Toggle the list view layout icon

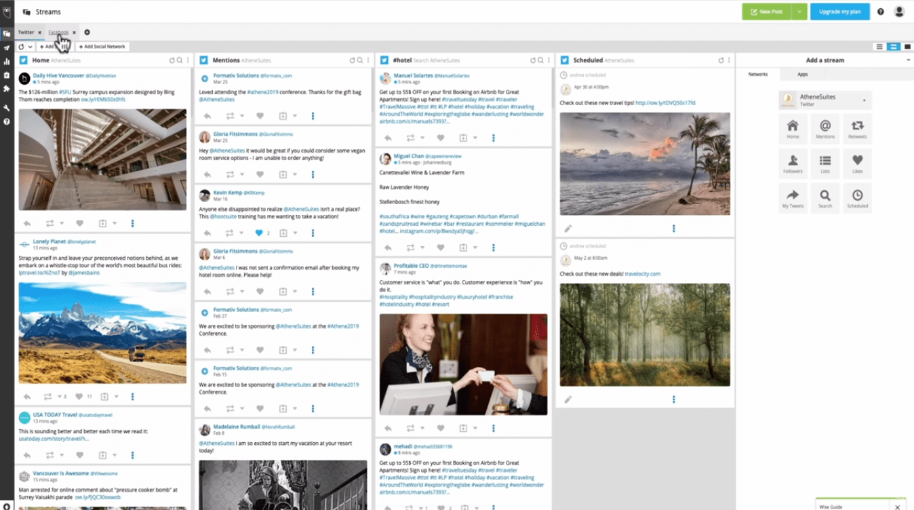tap(879, 46)
